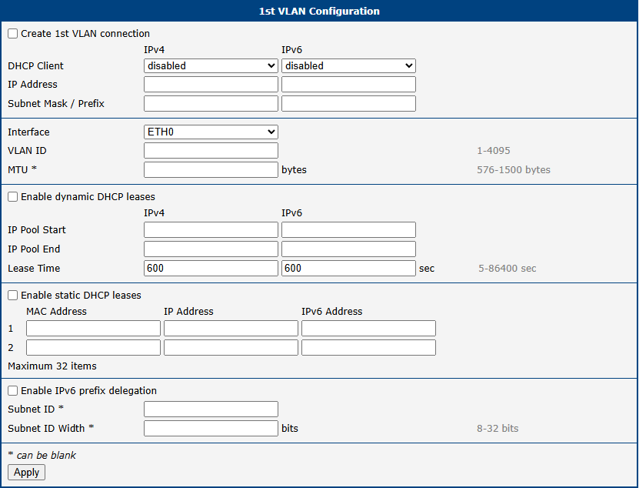639x488 pixels.
Task: Click IPv6 Address field in row 2
Action: click(x=369, y=348)
